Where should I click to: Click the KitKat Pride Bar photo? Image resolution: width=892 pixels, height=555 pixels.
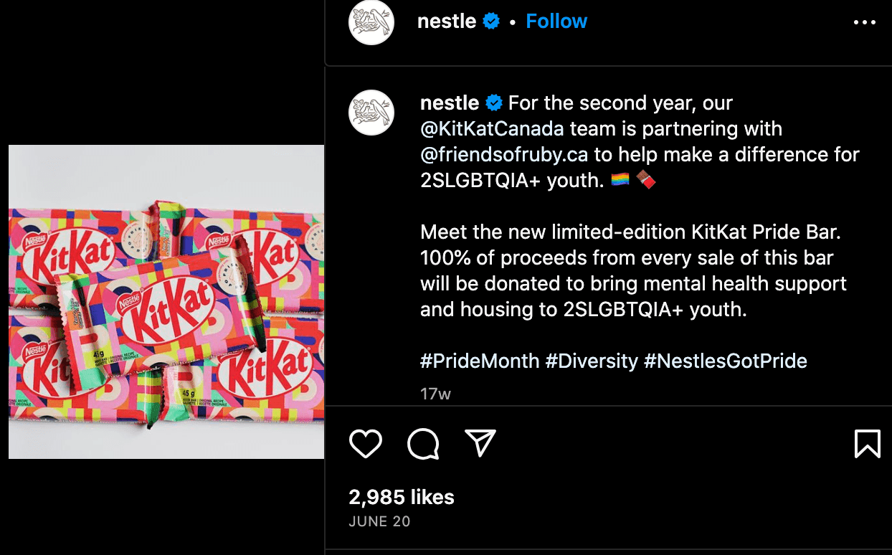[x=166, y=301]
